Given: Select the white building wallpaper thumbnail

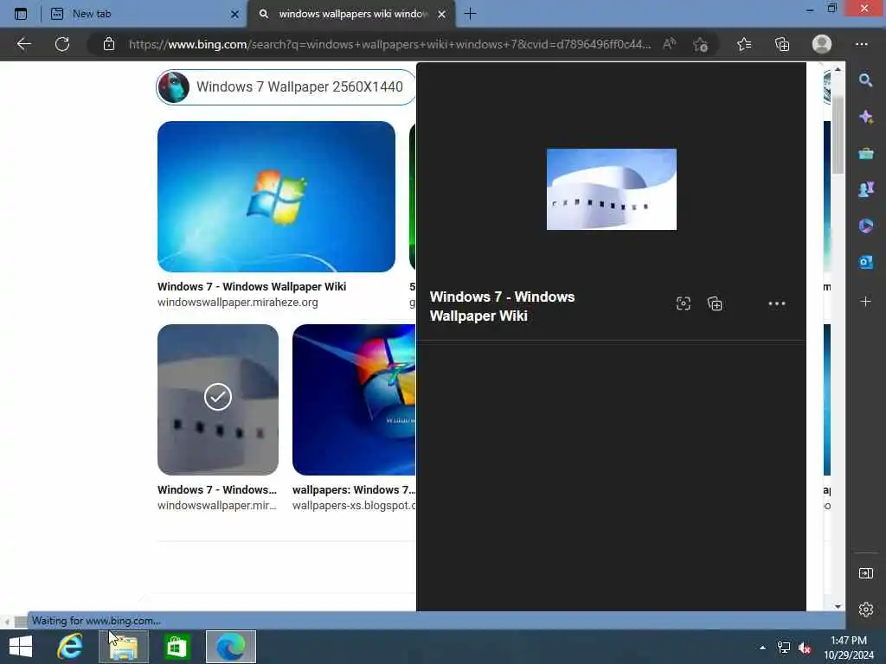Looking at the screenshot, I should coord(217,399).
